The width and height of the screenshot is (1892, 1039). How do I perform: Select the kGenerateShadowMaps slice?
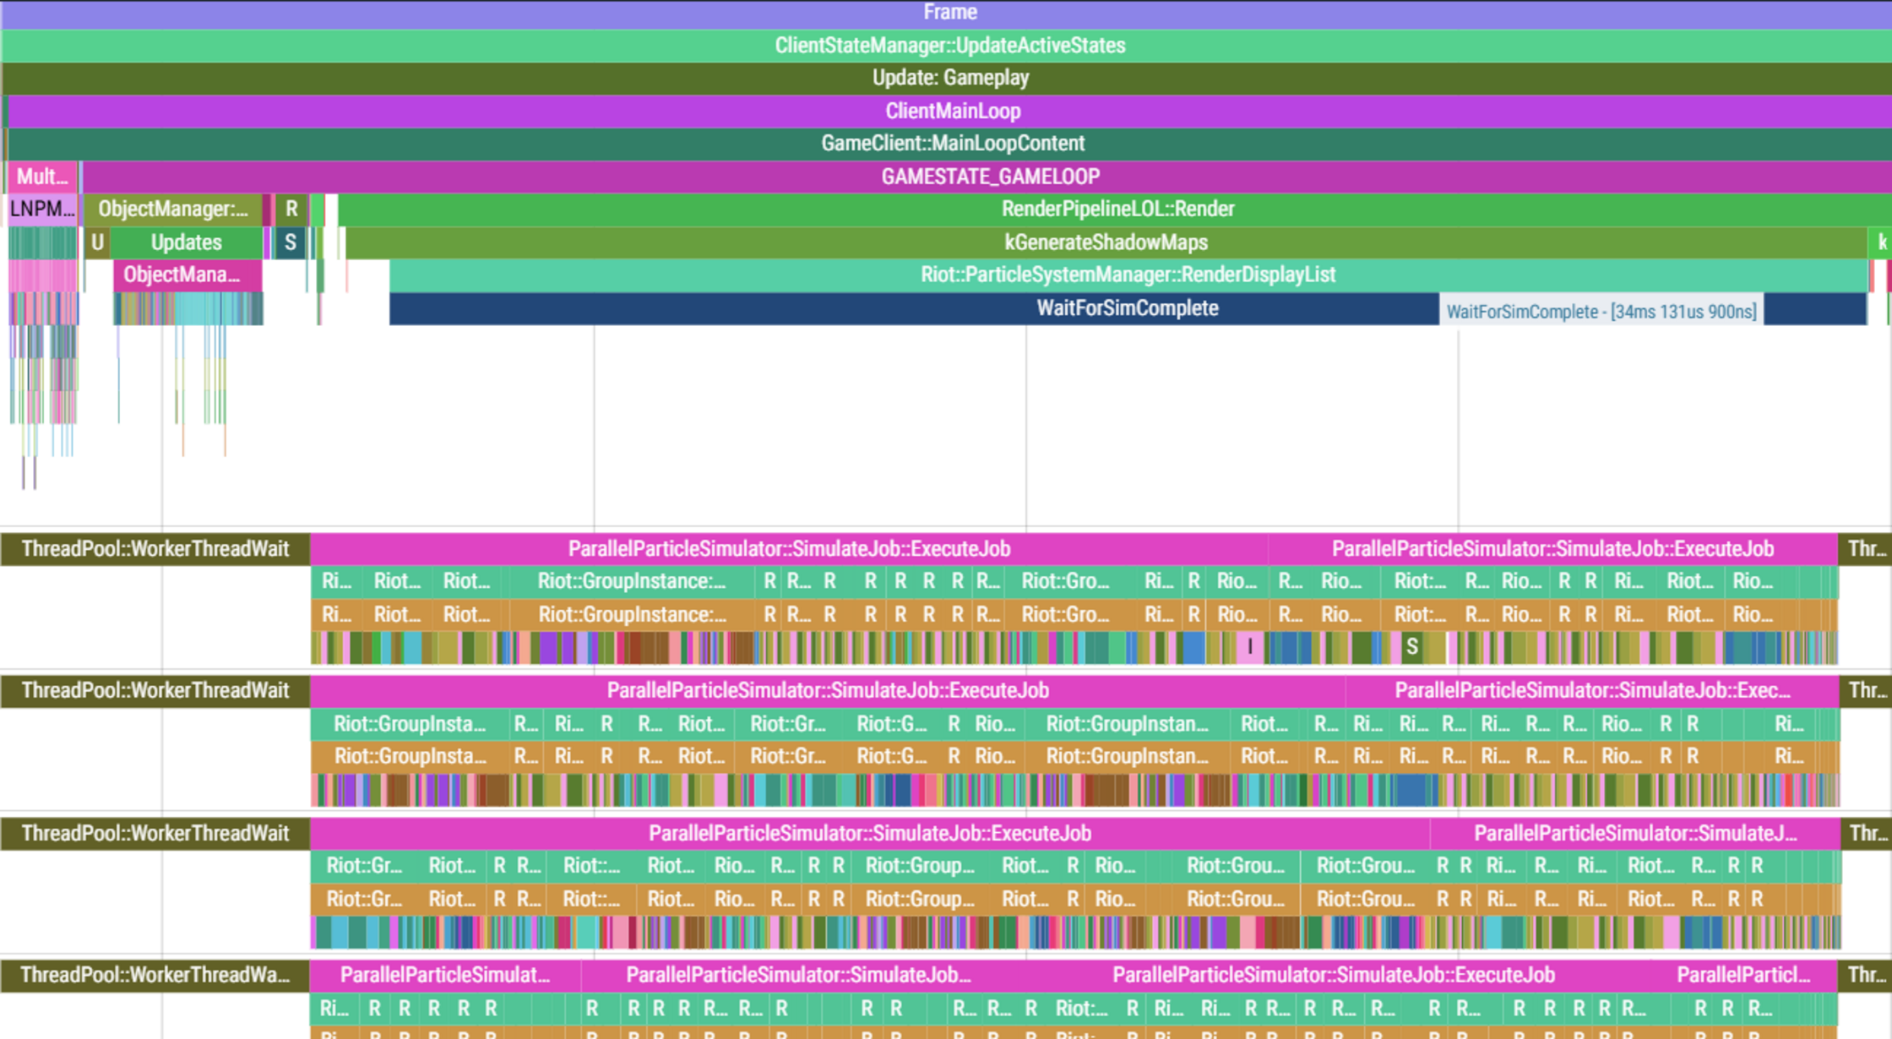click(x=1105, y=242)
